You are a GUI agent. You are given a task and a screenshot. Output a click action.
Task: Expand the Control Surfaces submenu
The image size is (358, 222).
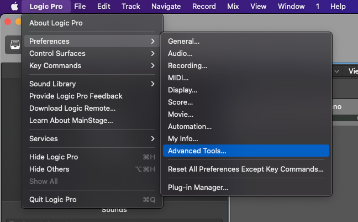click(x=92, y=53)
